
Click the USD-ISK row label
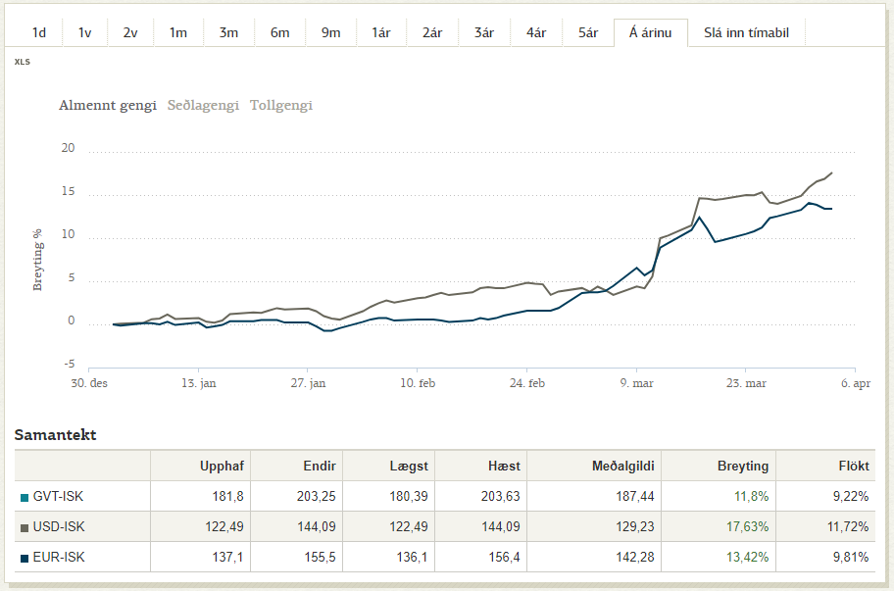[x=59, y=527]
